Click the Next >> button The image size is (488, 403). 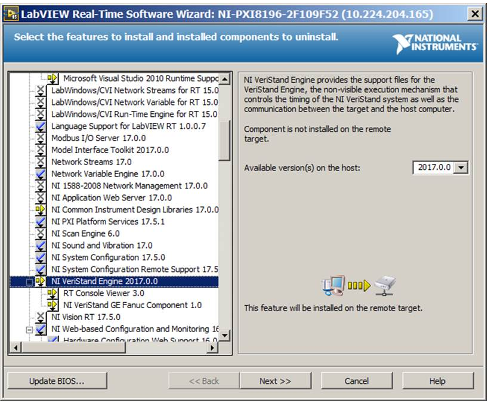[275, 381]
